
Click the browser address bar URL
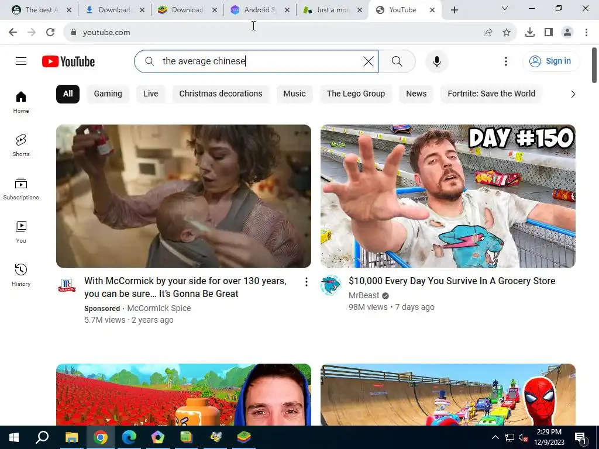(106, 33)
